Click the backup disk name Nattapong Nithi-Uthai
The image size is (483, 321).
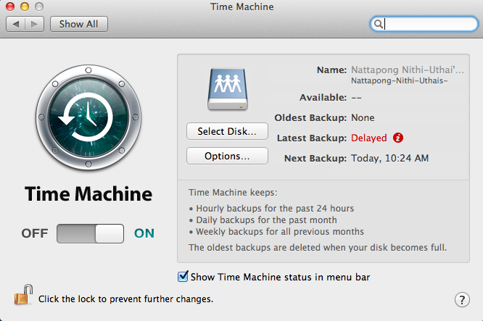(407, 70)
